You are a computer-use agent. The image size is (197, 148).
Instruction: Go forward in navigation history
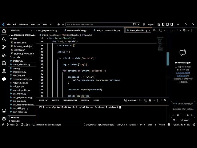tap(63, 24)
